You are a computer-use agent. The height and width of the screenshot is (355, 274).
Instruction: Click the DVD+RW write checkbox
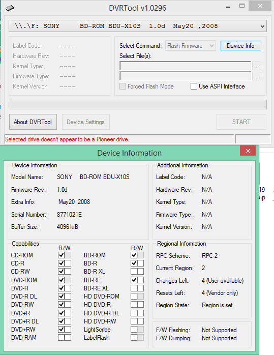pos(68,330)
